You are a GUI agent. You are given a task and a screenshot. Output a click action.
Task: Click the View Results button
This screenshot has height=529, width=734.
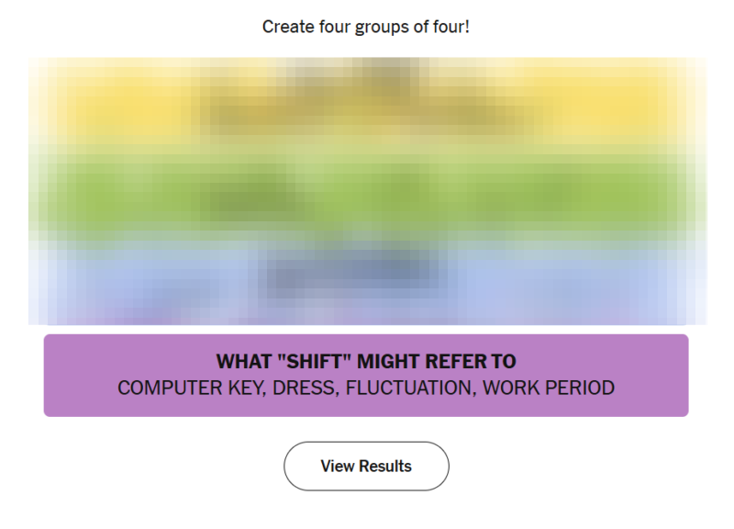pyautogui.click(x=366, y=466)
